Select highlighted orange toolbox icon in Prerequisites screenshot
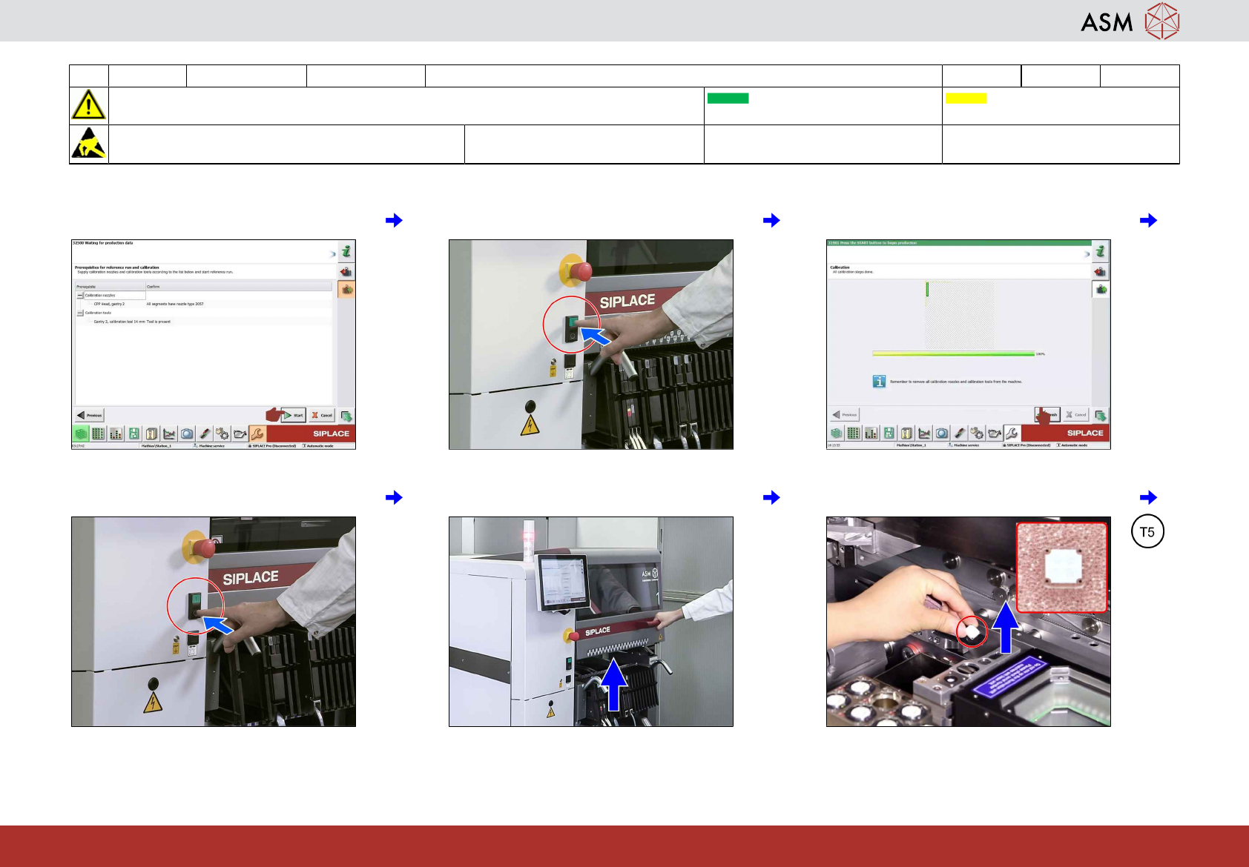Image resolution: width=1249 pixels, height=867 pixels. click(346, 290)
